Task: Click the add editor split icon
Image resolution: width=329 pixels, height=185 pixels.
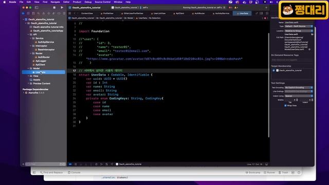Action: tap(267, 13)
